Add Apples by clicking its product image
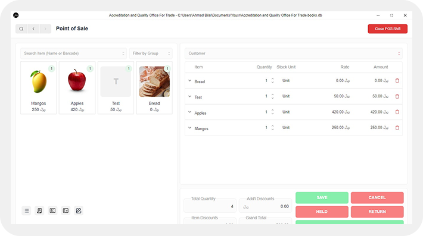The width and height of the screenshot is (423, 236). (77, 80)
